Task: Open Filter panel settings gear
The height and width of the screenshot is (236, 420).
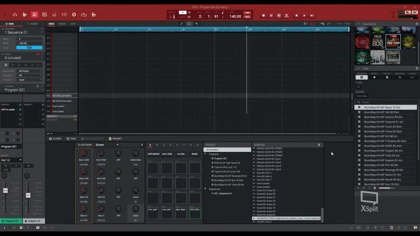Action: 417,68
